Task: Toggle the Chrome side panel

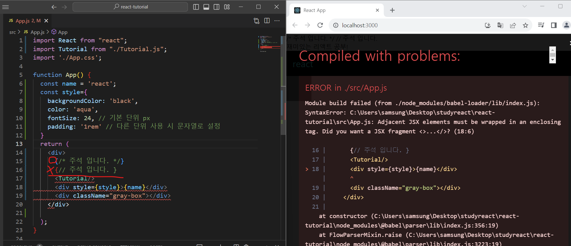Action: [554, 25]
